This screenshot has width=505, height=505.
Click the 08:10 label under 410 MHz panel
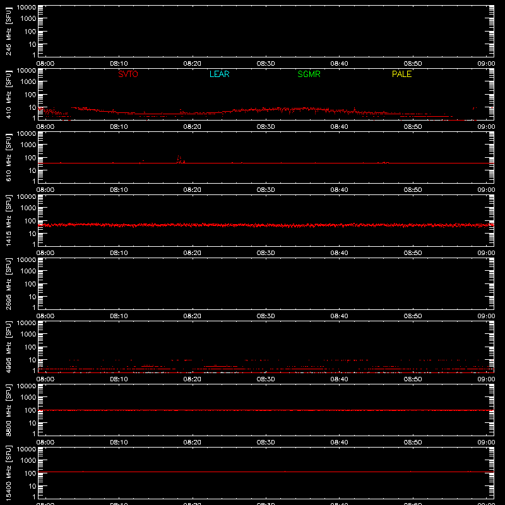(119, 127)
